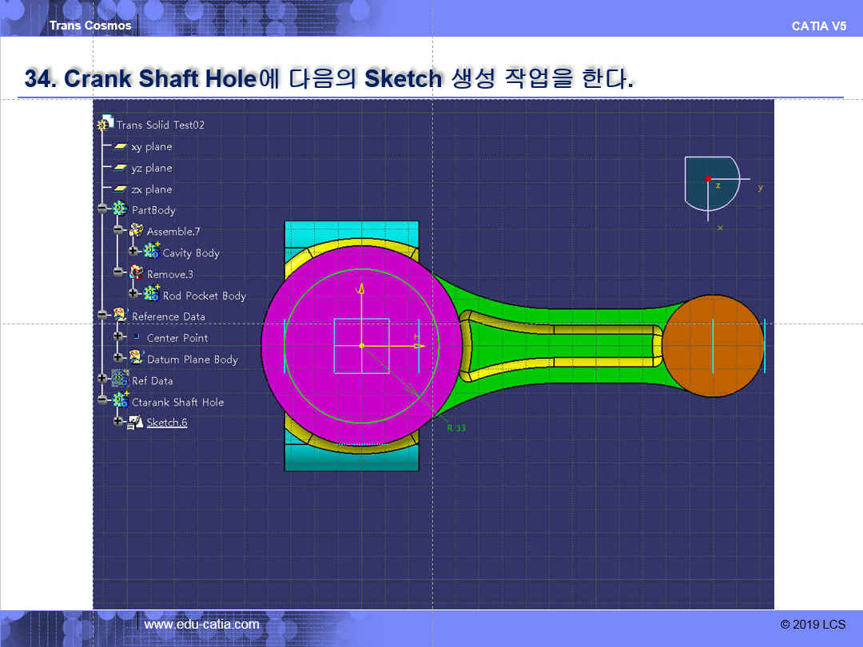Image resolution: width=863 pixels, height=647 pixels.
Task: Select the Datum Plane Body icon
Action: tap(137, 358)
